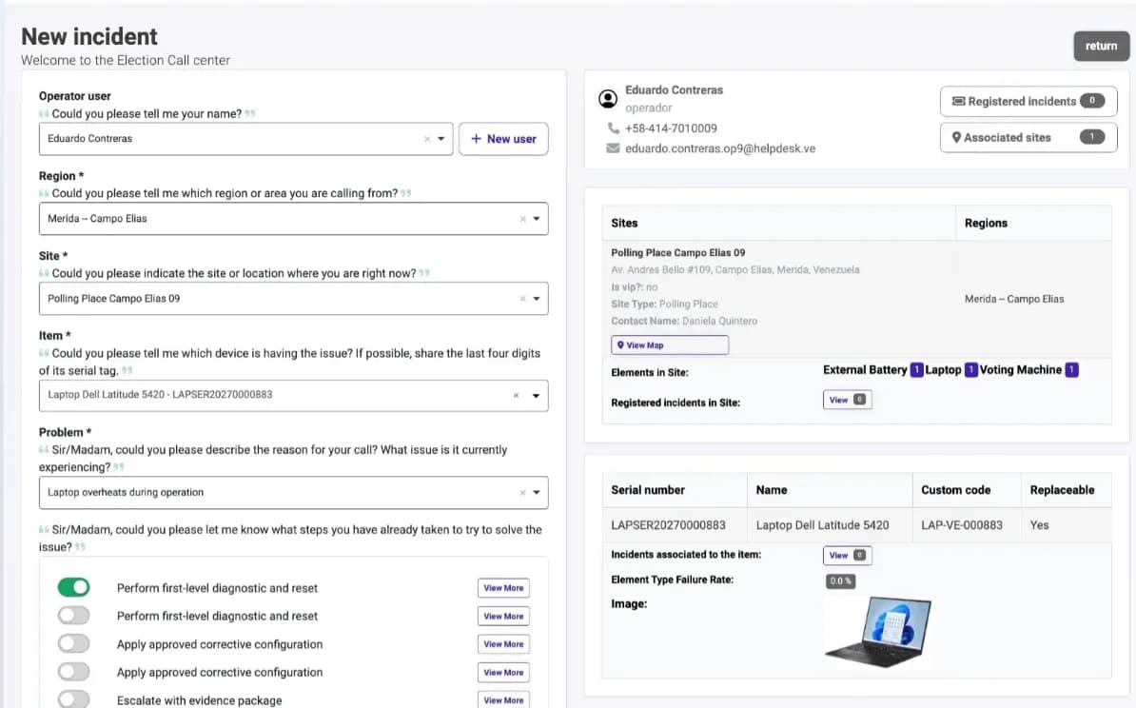1136x708 pixels.
Task: Click the phone icon beside +58-414-7010009
Action: [613, 128]
